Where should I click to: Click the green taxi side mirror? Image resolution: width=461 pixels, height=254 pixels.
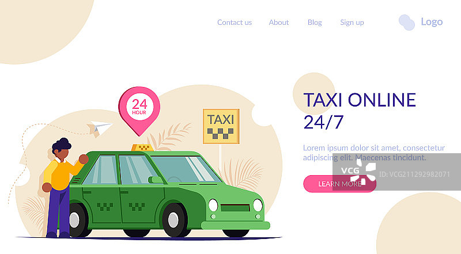click(156, 180)
